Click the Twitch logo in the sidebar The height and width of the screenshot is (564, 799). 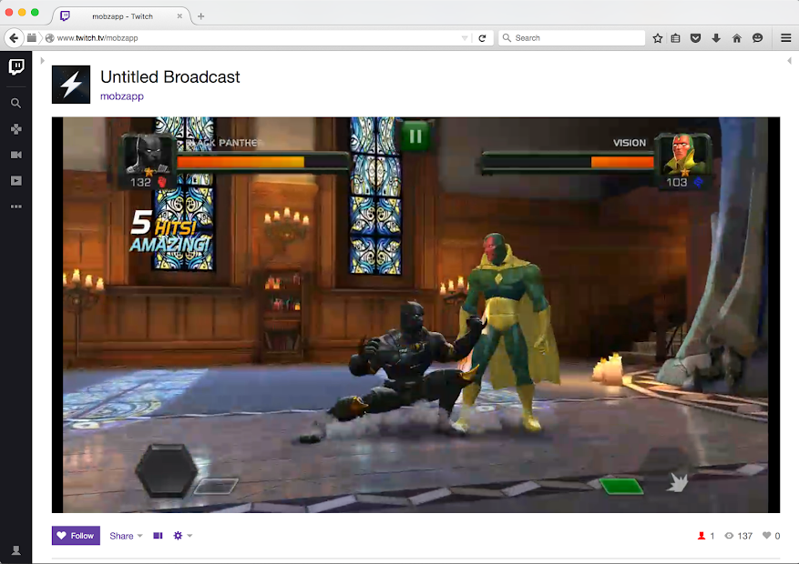(15, 65)
